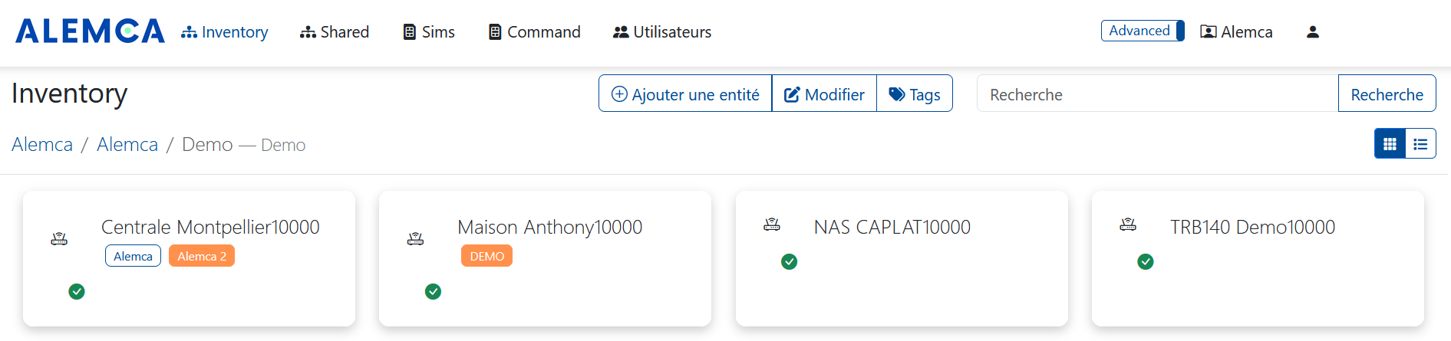Click Ajouter une entité button
1451x341 pixels.
pos(685,93)
